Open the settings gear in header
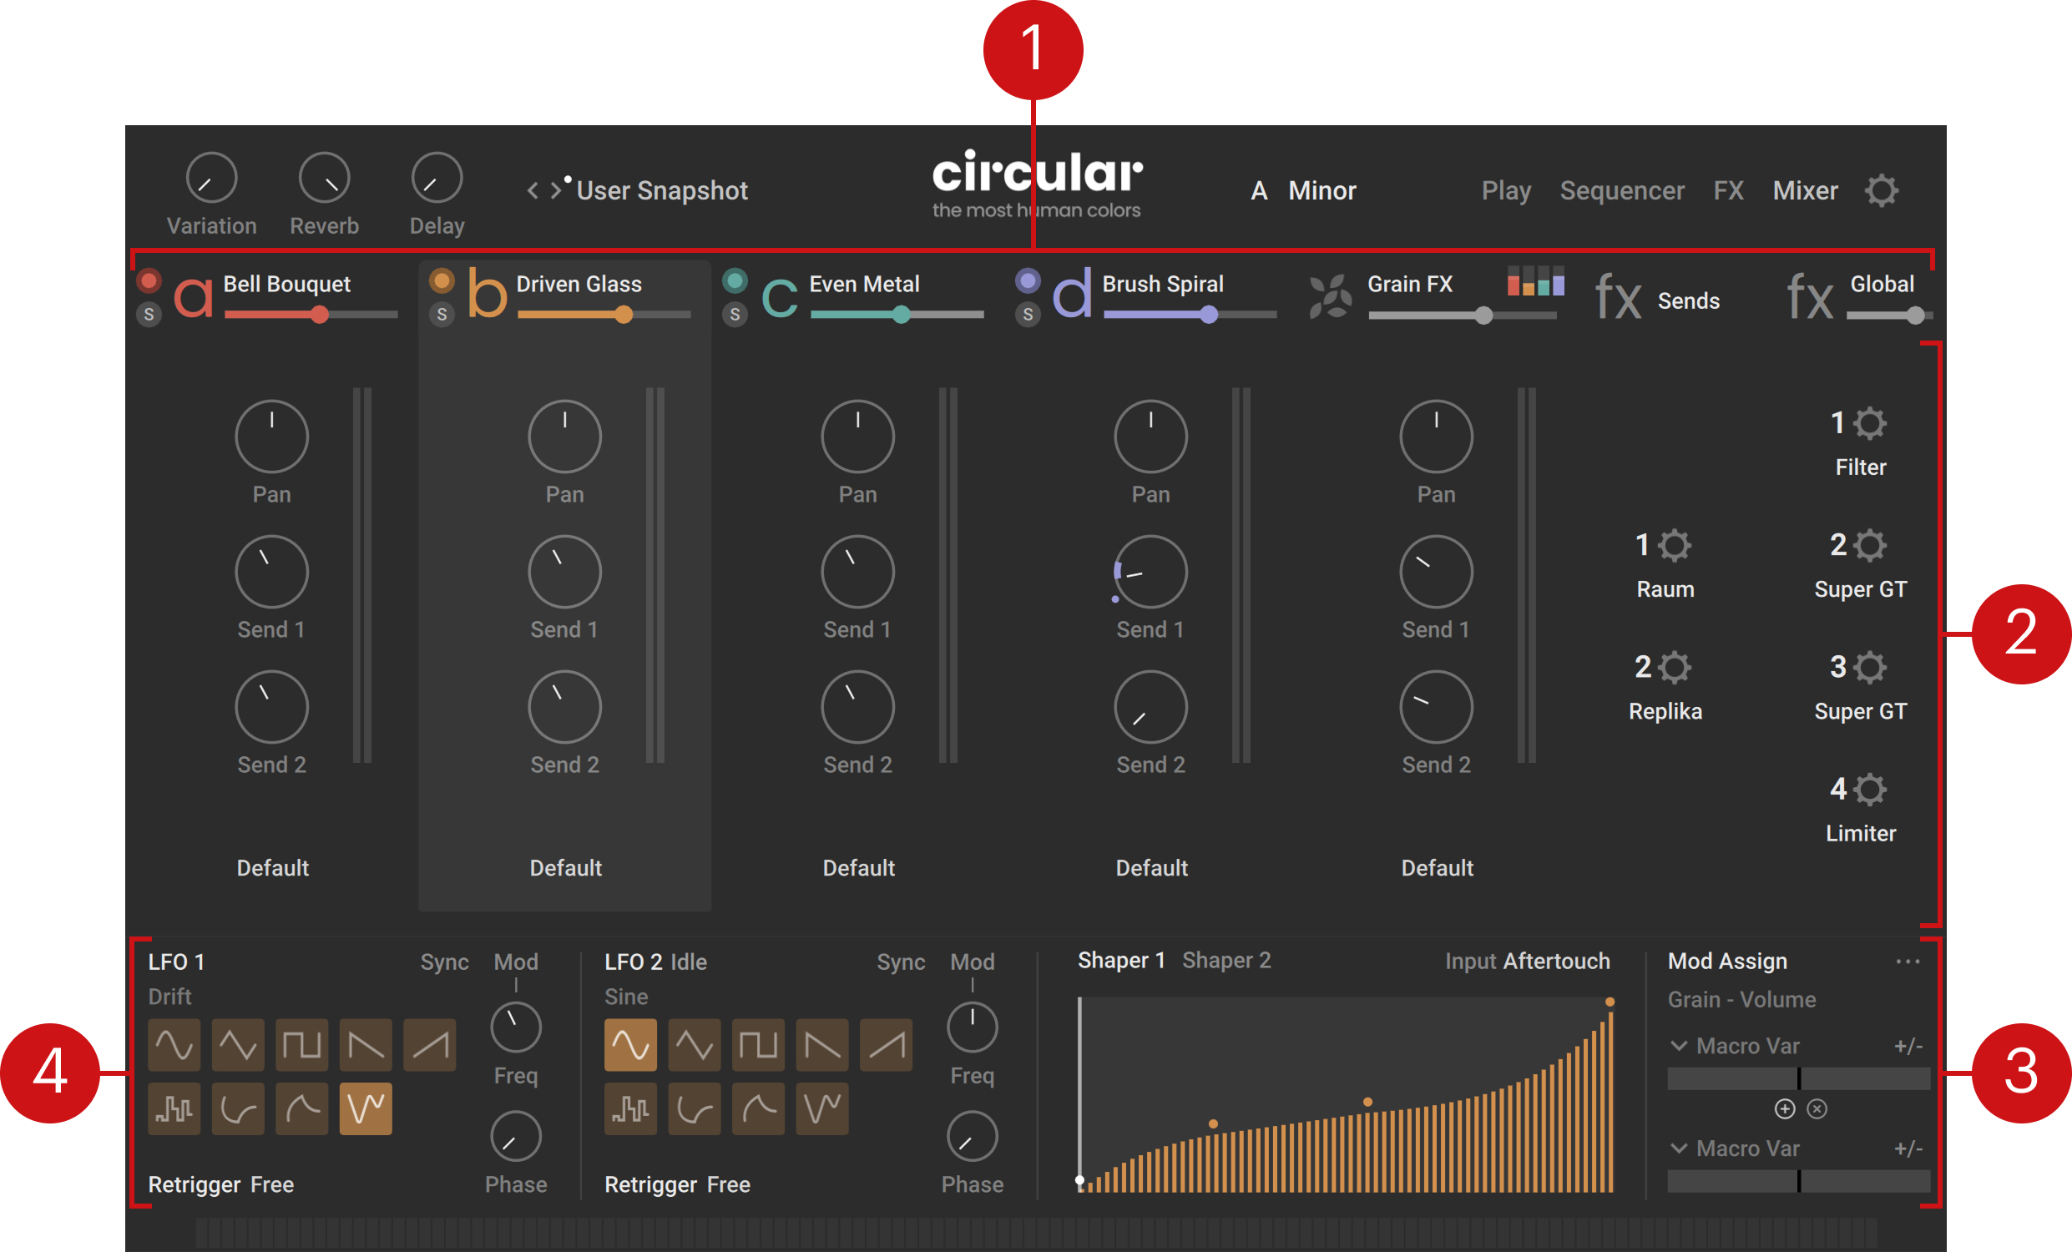The height and width of the screenshot is (1252, 2072). [x=1881, y=191]
